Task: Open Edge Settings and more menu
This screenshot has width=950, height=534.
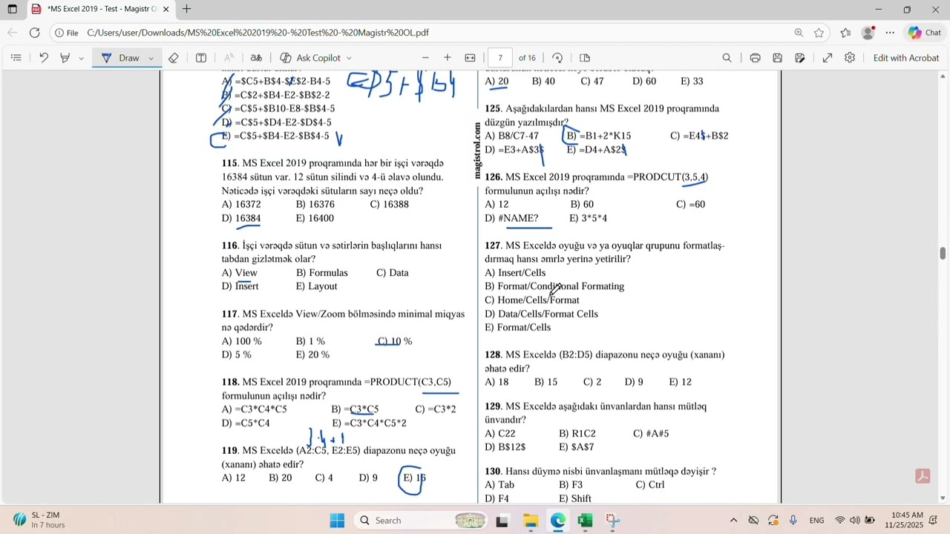Action: [890, 33]
